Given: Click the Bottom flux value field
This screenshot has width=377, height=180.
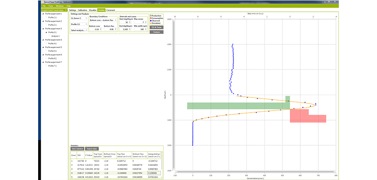Looking at the screenshot, I should point(110,29).
